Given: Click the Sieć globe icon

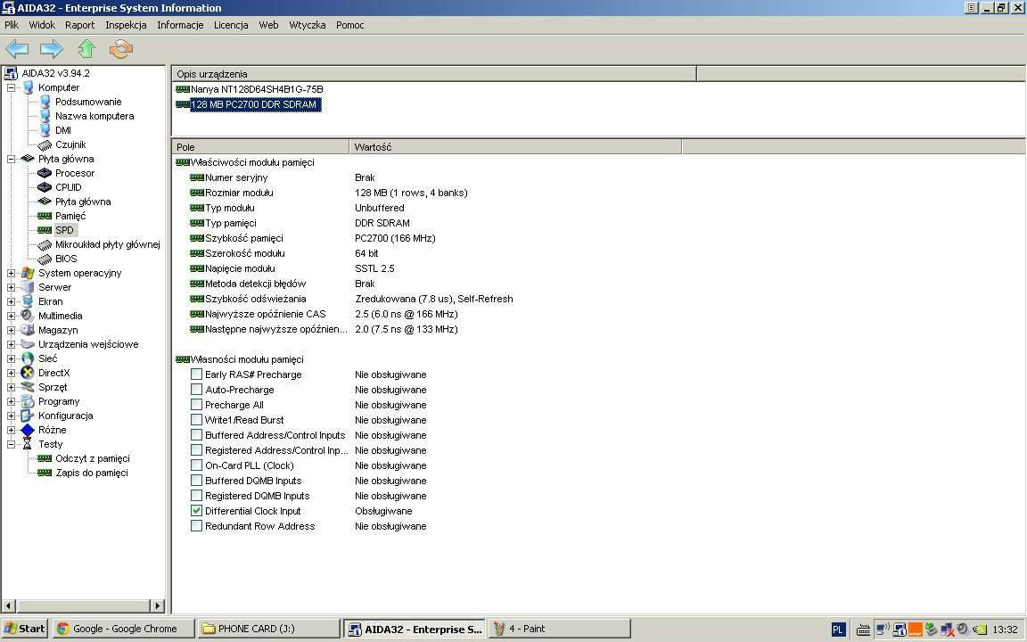Looking at the screenshot, I should 27,358.
